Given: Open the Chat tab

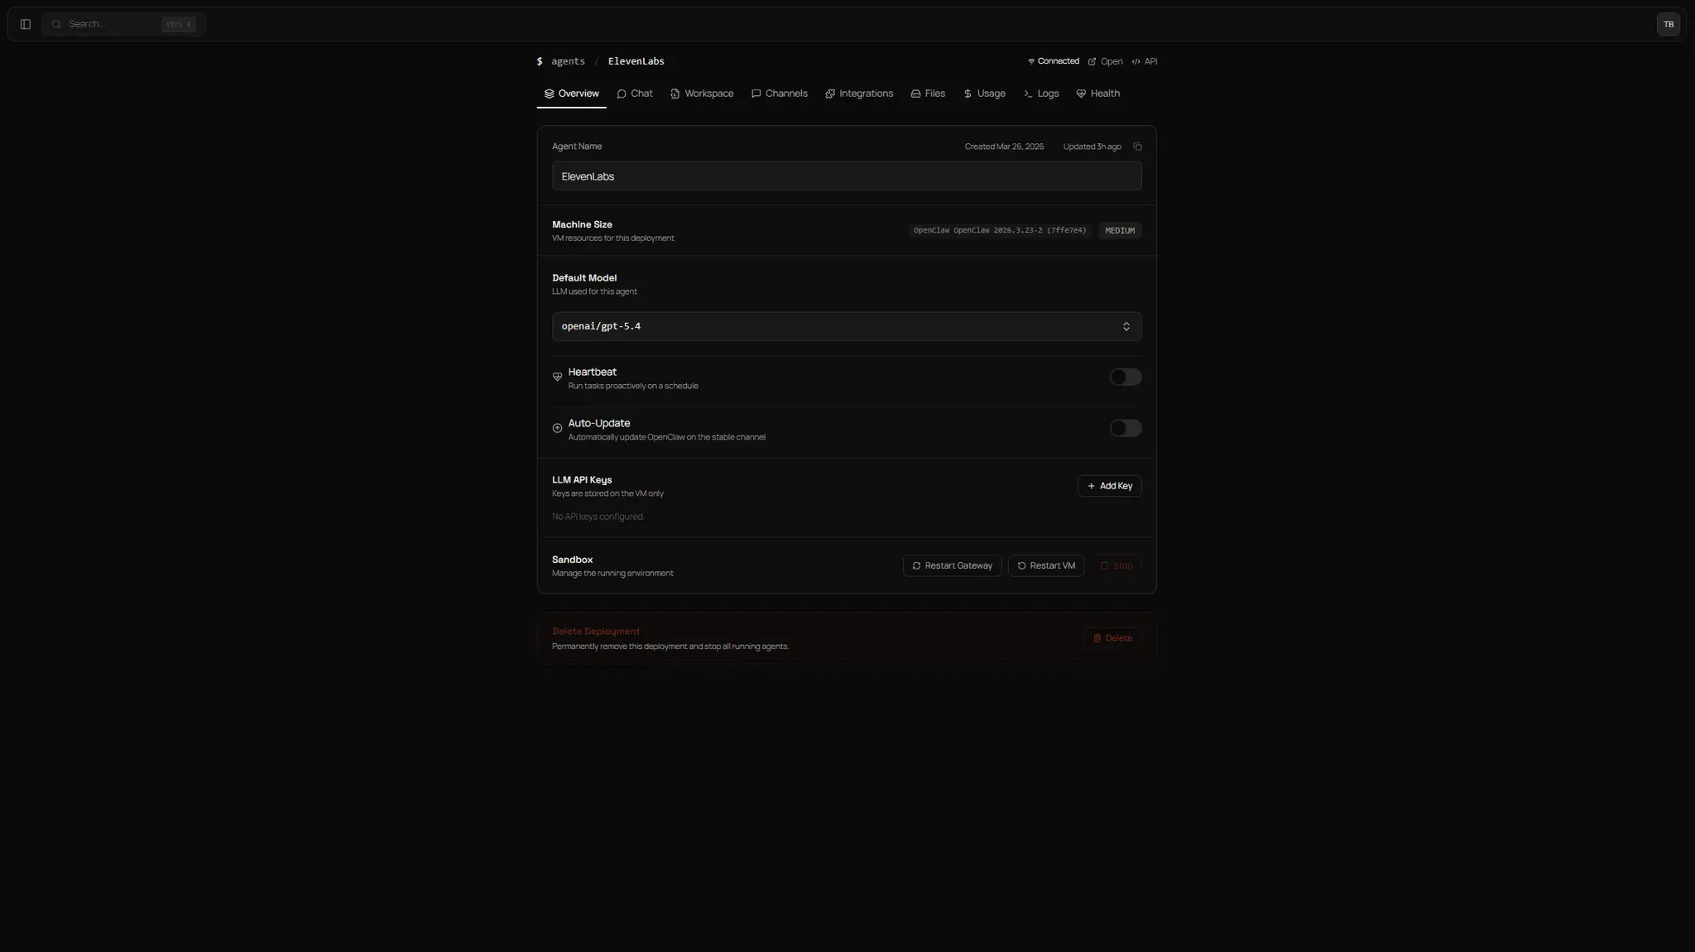Looking at the screenshot, I should [635, 94].
